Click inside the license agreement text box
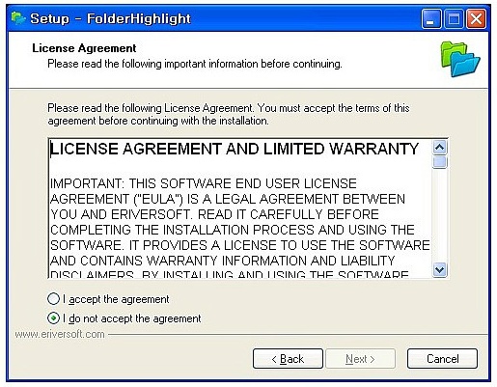Screen dimensions: 497x387 [x=240, y=208]
